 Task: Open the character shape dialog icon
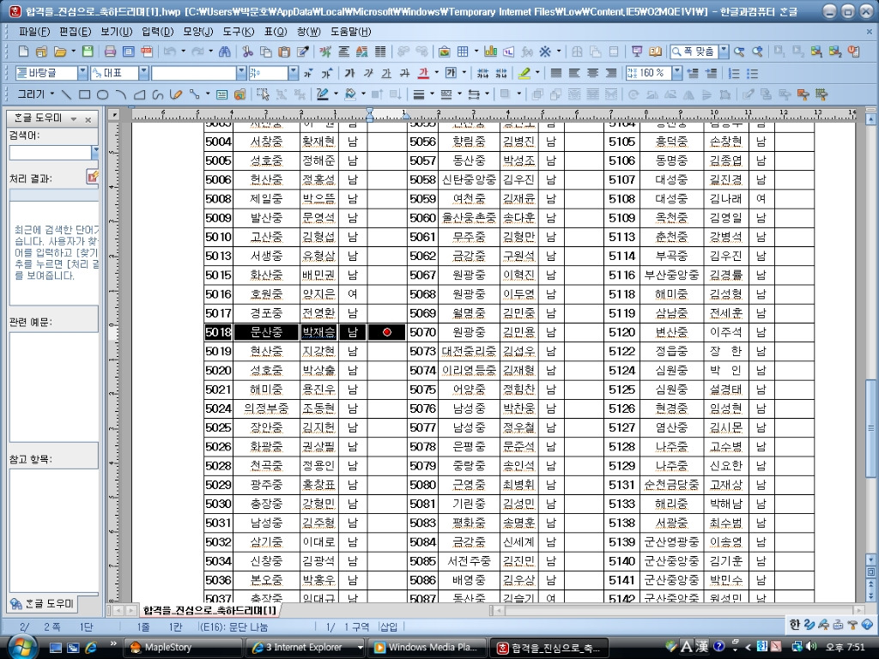point(325,51)
